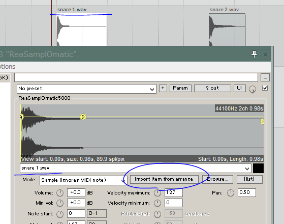Open the [list] sample list button
284x224 pixels.
[x=249, y=179]
